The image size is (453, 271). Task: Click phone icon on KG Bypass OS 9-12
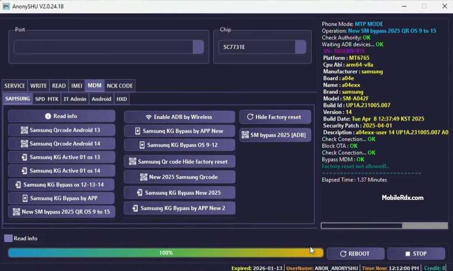(142, 145)
